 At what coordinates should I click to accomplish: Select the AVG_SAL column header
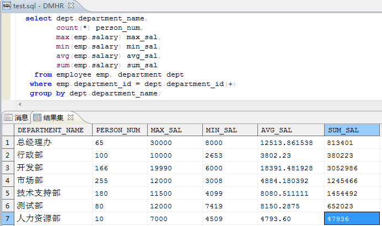coord(290,130)
